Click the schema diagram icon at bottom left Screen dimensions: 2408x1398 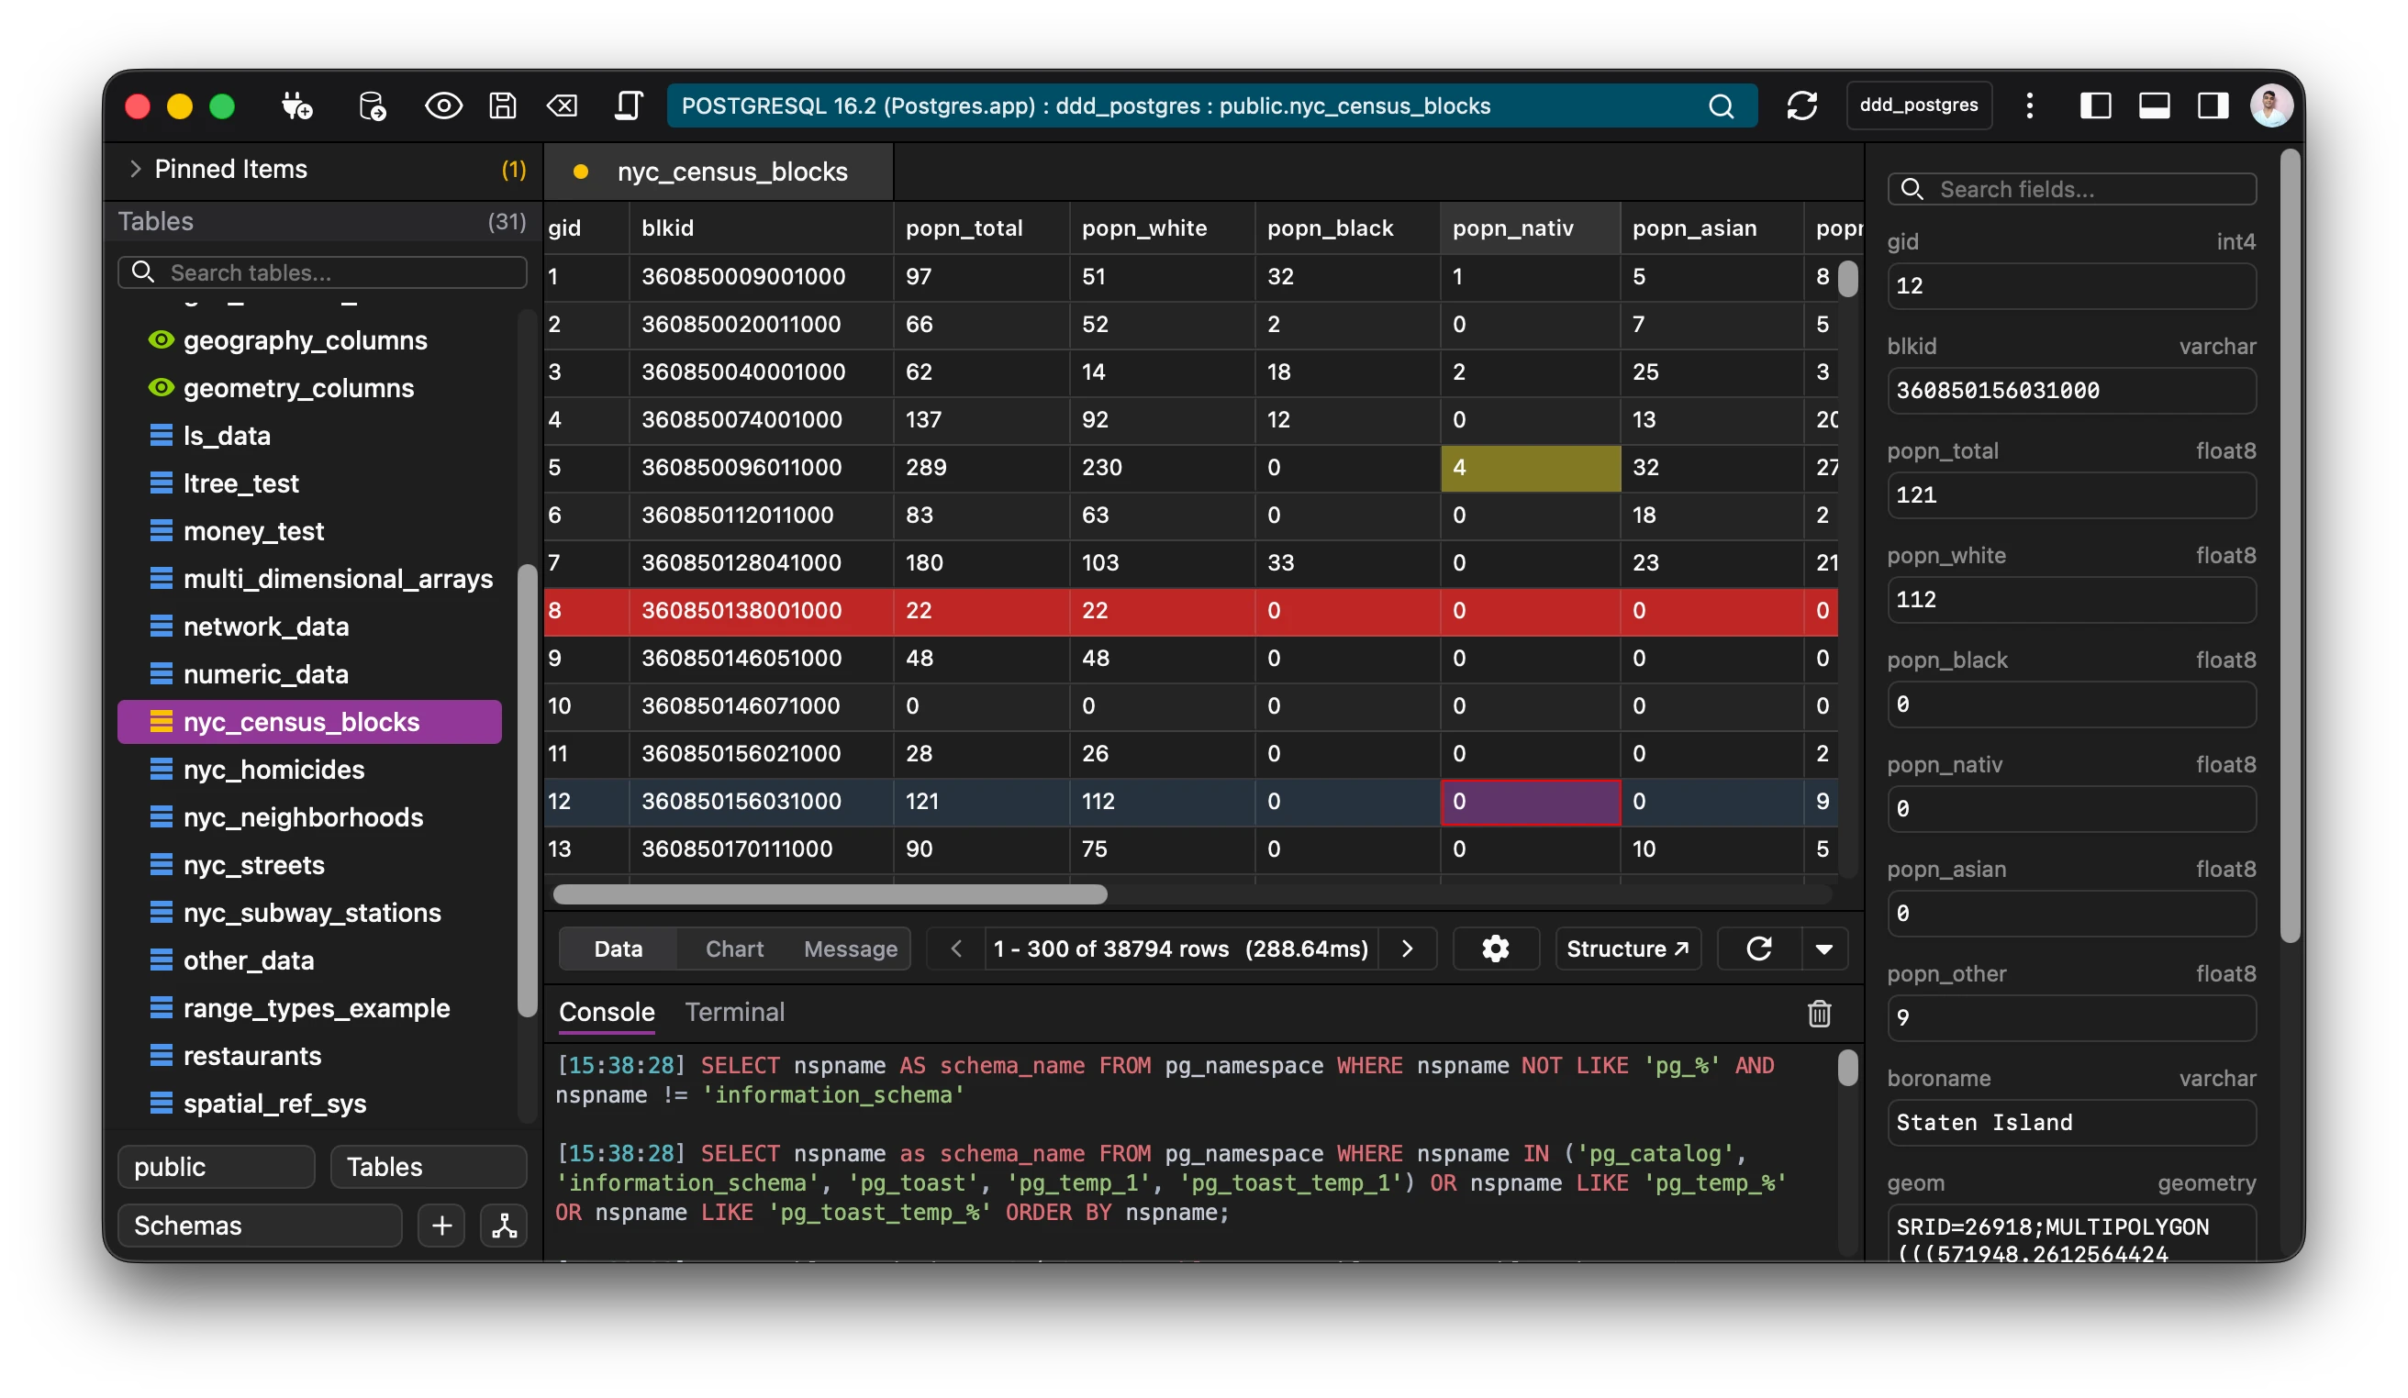point(504,1226)
